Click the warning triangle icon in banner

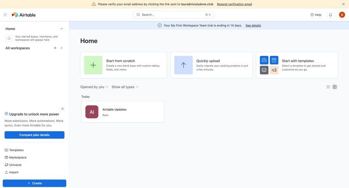point(94,4)
